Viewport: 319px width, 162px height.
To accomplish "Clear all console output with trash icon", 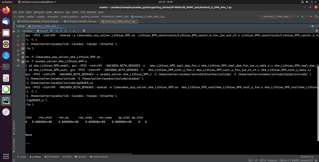I will click(23, 57).
